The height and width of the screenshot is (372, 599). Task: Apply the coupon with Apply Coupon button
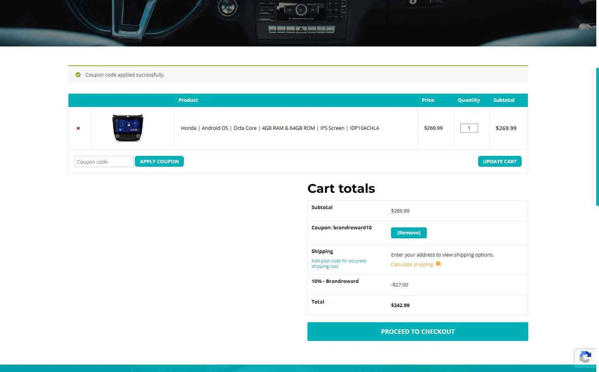pos(159,161)
